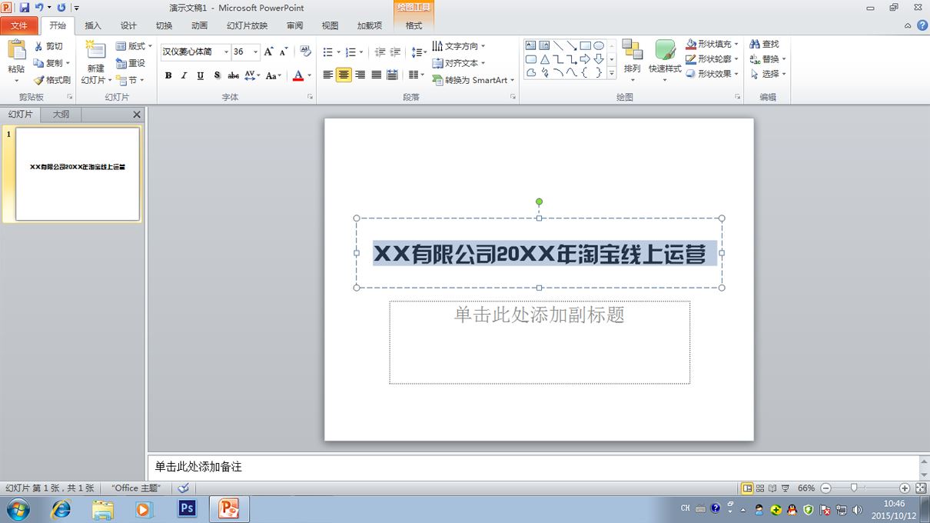The width and height of the screenshot is (930, 523).
Task: Open the Shape Outline (形状轮廓) dropdown
Action: click(712, 59)
